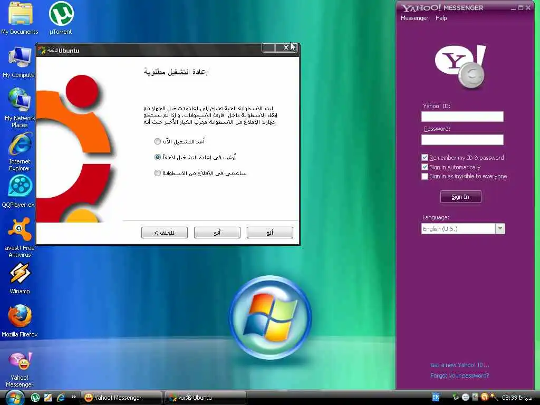This screenshot has width=540, height=405.
Task: Click the Get a new Yahoo! ID link
Action: pos(459,365)
